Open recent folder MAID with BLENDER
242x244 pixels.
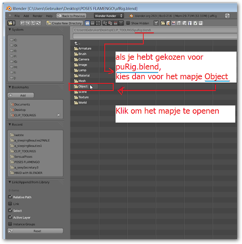point(26,173)
